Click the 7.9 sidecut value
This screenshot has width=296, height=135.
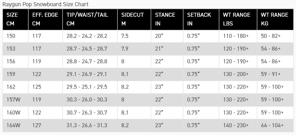[x=125, y=49]
